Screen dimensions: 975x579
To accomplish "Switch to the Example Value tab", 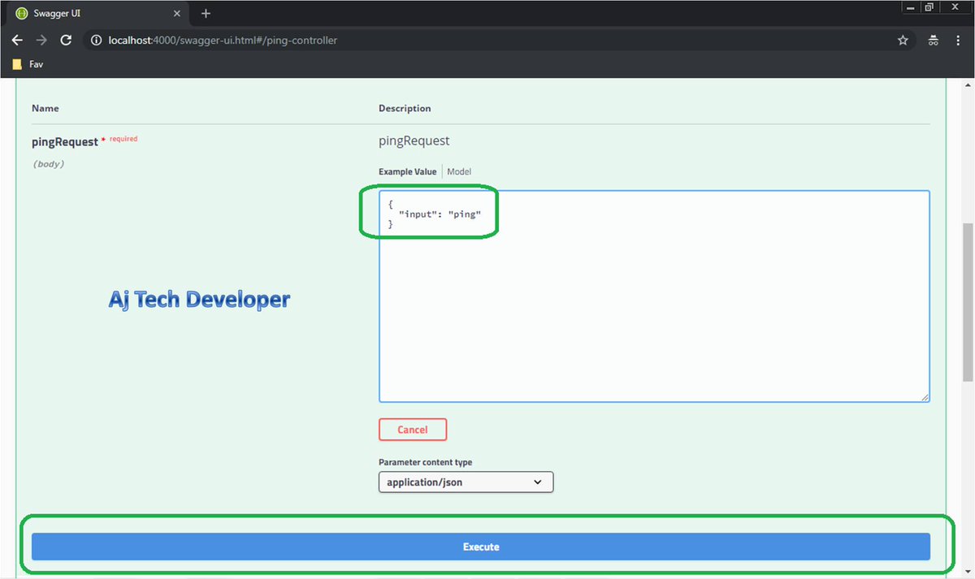I will click(x=407, y=171).
